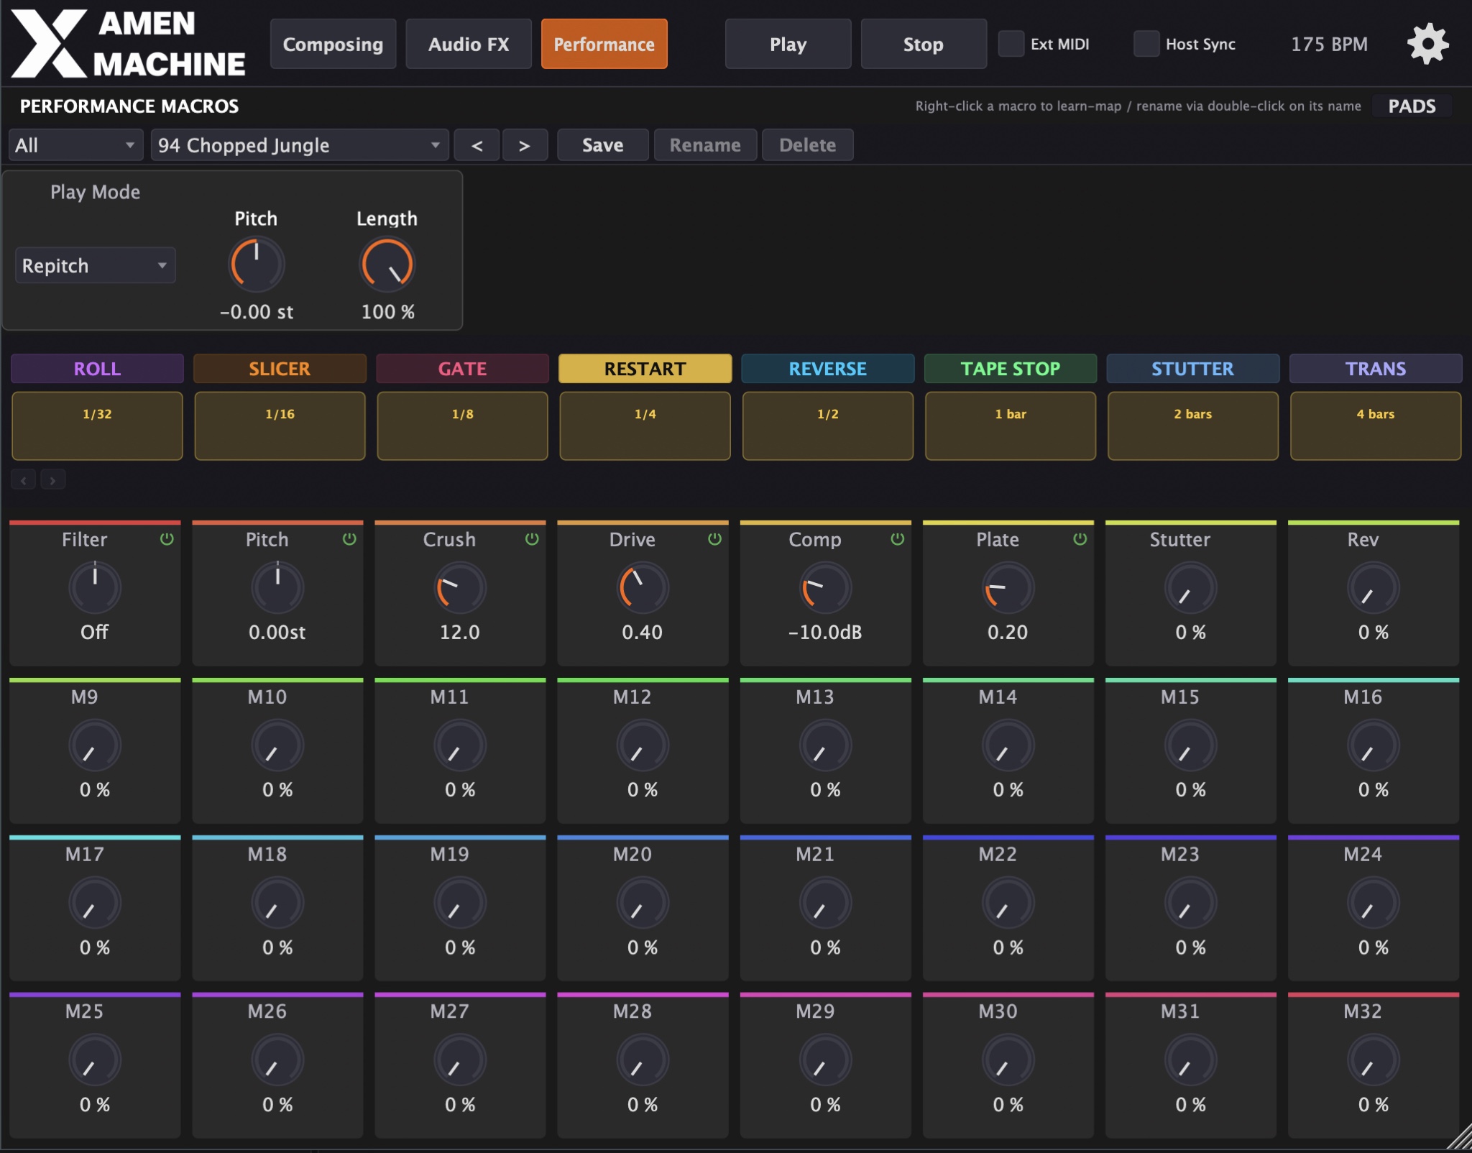This screenshot has width=1472, height=1153.
Task: Switch to the Composing tab
Action: pyautogui.click(x=333, y=44)
